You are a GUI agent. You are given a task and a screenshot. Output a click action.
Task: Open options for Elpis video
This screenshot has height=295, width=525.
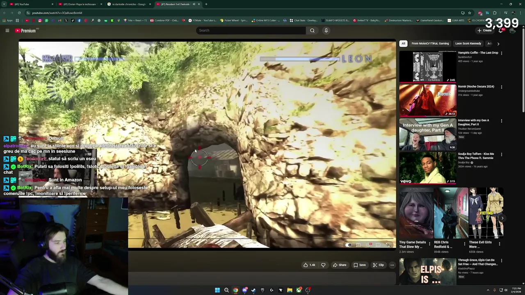(501, 260)
